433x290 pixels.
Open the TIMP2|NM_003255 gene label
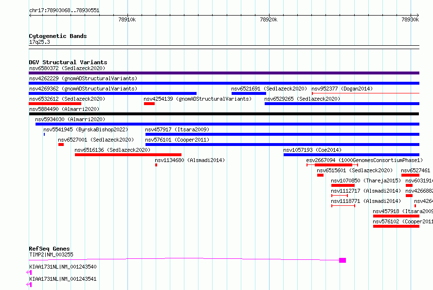click(x=51, y=254)
